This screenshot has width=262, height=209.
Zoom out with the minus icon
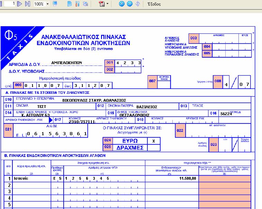130,4
